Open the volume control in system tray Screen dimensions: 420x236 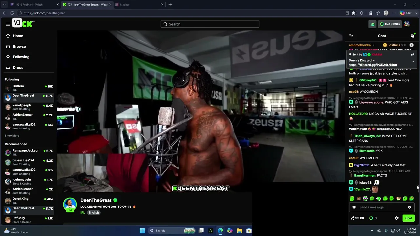click(x=398, y=231)
